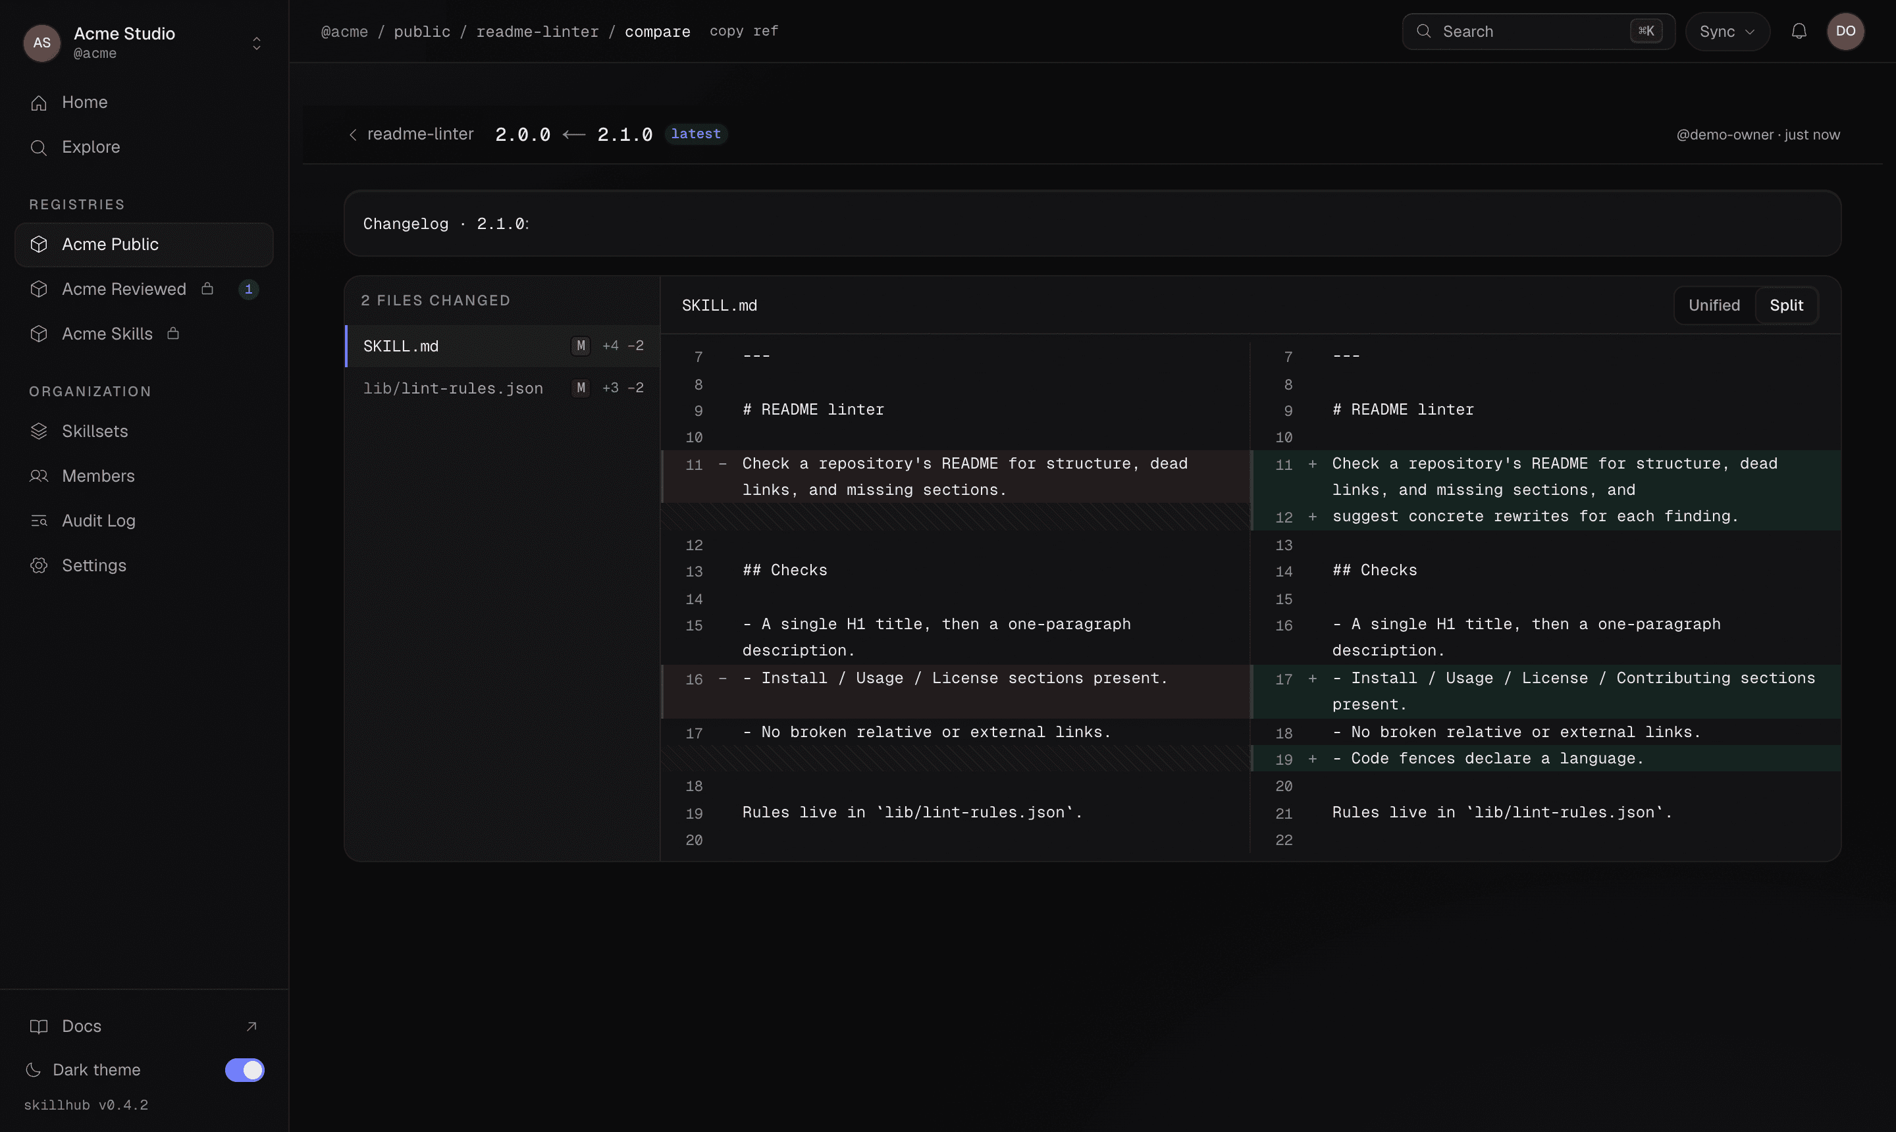Open the Skillsets layers icon
The width and height of the screenshot is (1896, 1132).
[38, 431]
